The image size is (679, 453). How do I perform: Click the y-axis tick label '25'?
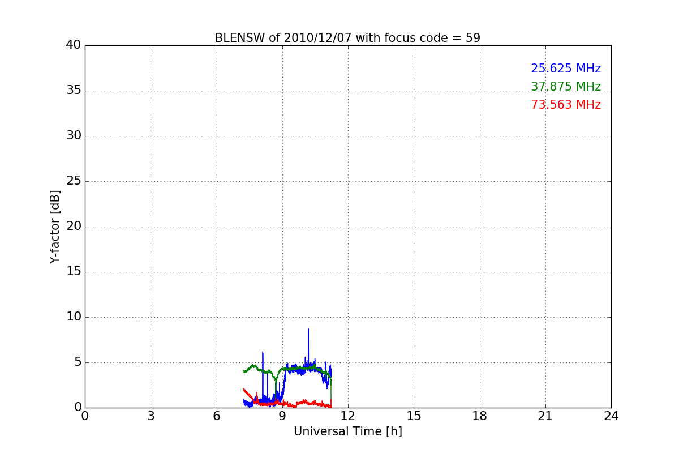pos(74,181)
